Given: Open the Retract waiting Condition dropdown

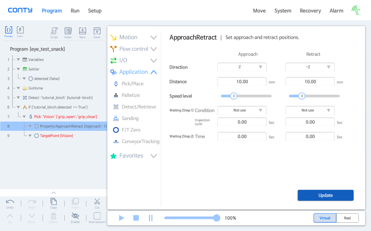Looking at the screenshot, I should click(x=310, y=110).
